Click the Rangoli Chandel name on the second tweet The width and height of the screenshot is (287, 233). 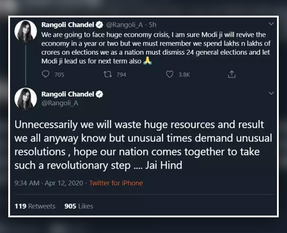click(x=67, y=94)
